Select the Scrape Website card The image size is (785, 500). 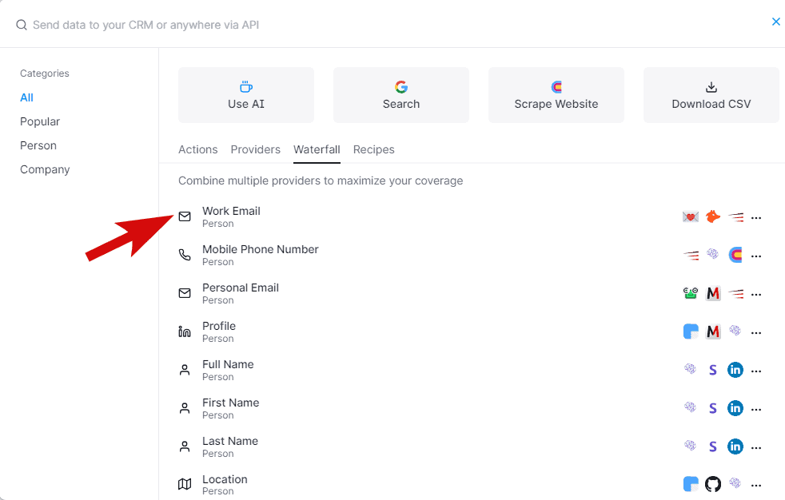pyautogui.click(x=556, y=95)
